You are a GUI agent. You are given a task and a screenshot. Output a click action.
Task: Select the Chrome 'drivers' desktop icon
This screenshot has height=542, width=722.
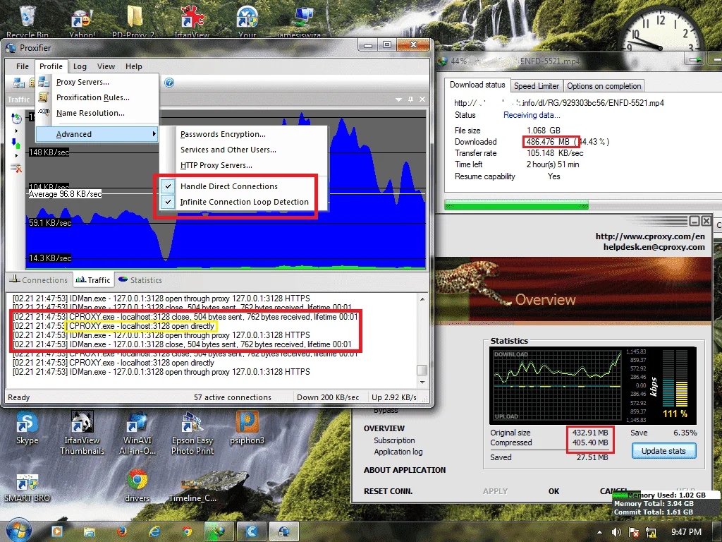click(137, 486)
